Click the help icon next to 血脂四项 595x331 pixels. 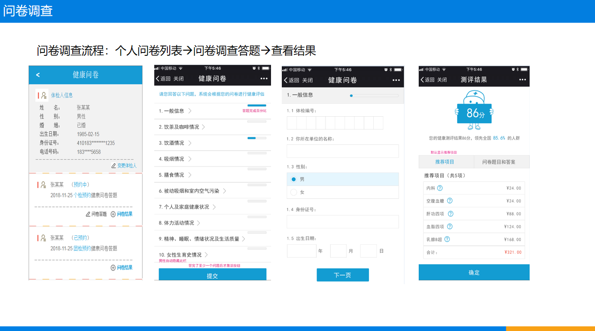click(x=450, y=226)
